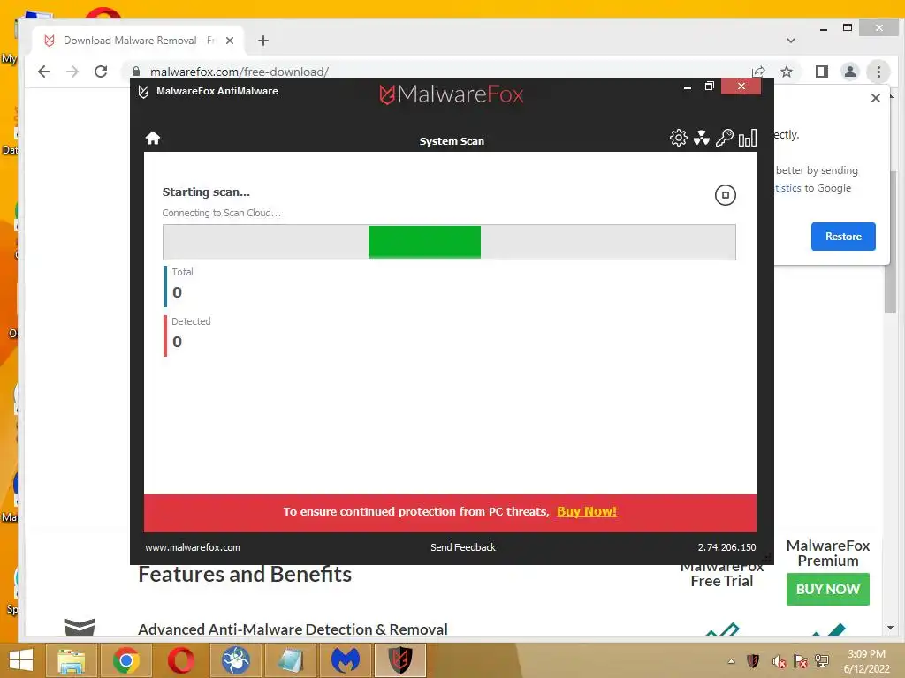
Task: Minimize the MalwareFox window
Action: pos(687,87)
